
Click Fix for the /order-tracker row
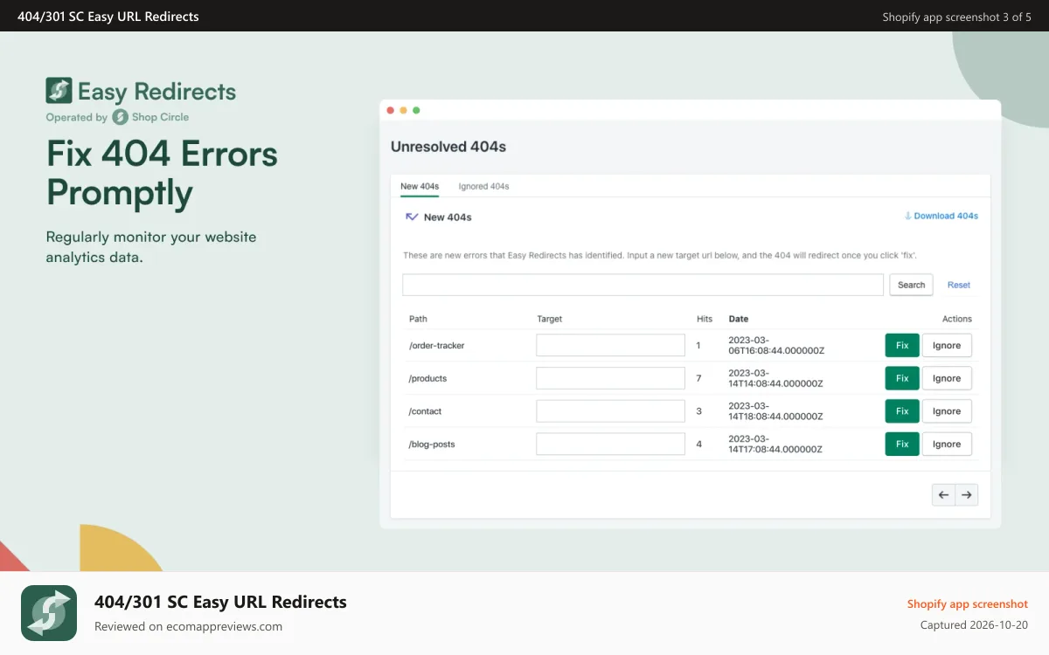(x=902, y=345)
